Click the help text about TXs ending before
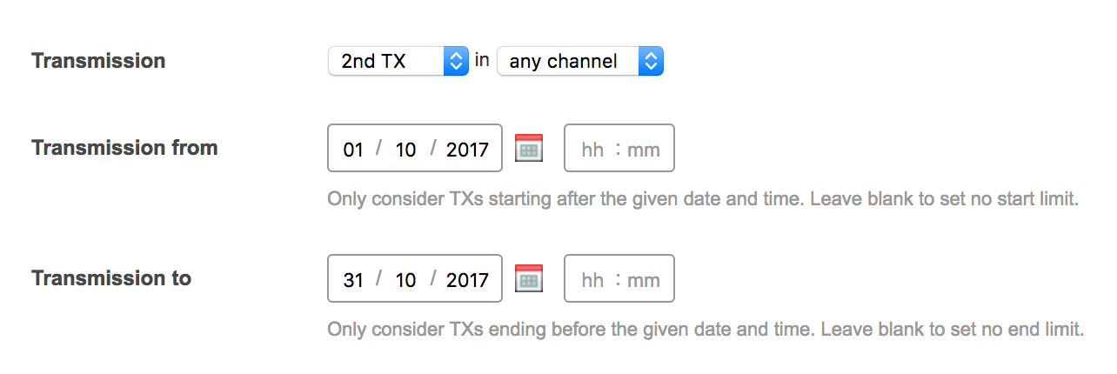This screenshot has width=1117, height=374. [705, 330]
